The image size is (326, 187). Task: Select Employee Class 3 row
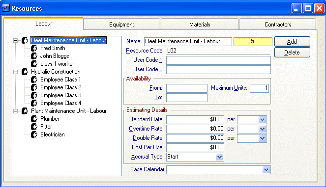pyautogui.click(x=60, y=95)
